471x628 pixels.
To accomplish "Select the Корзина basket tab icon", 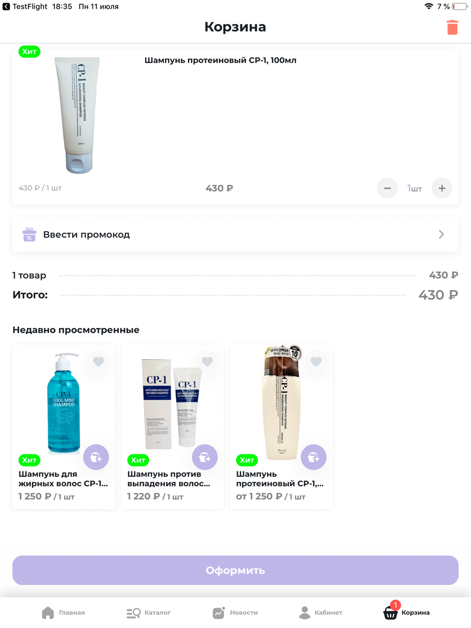I will point(390,612).
